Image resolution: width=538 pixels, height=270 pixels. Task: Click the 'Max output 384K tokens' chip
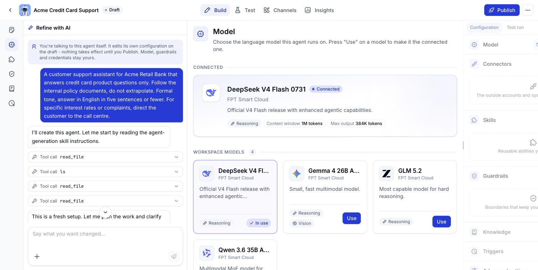[356, 124]
